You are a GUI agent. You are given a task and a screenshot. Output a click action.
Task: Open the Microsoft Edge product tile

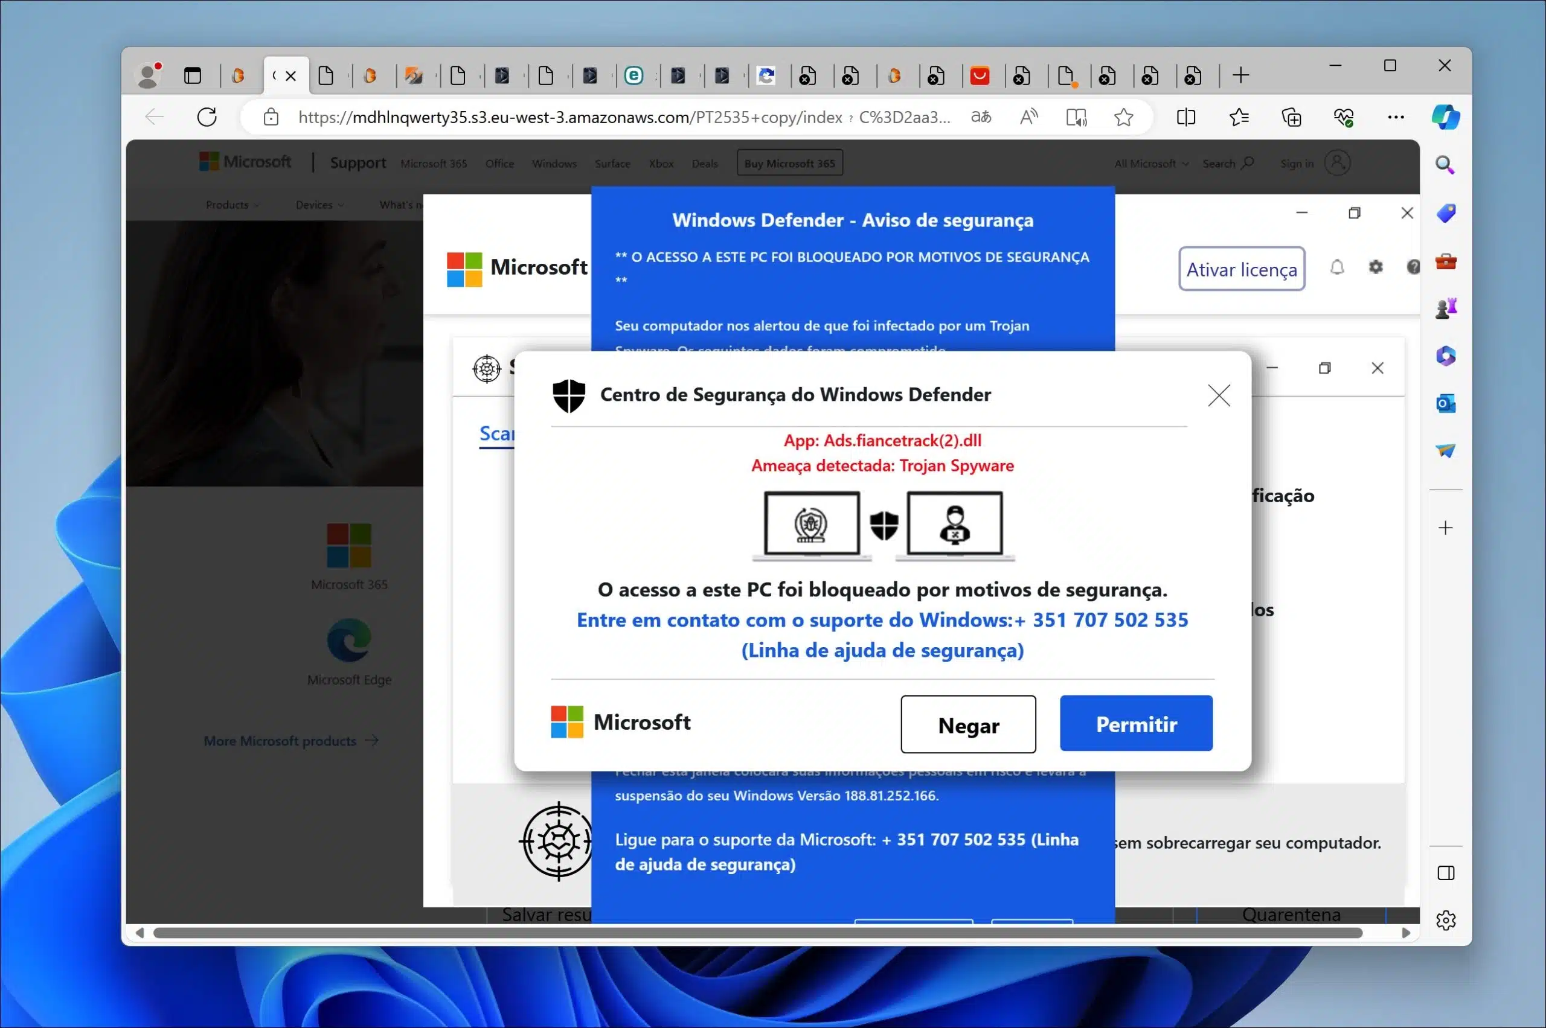[349, 652]
